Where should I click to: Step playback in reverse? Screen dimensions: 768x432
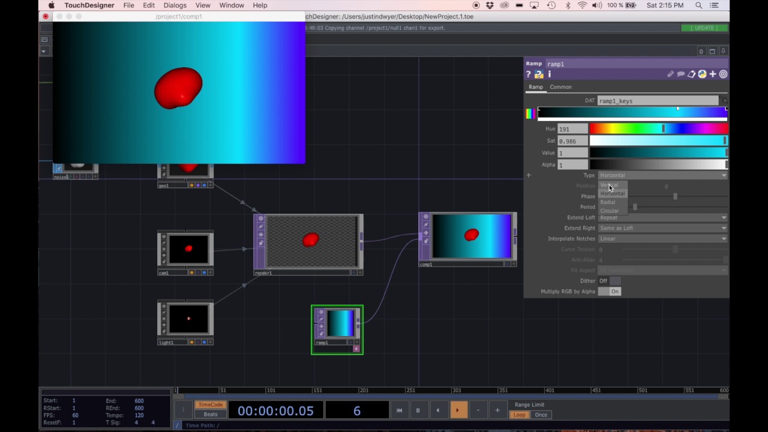point(437,410)
